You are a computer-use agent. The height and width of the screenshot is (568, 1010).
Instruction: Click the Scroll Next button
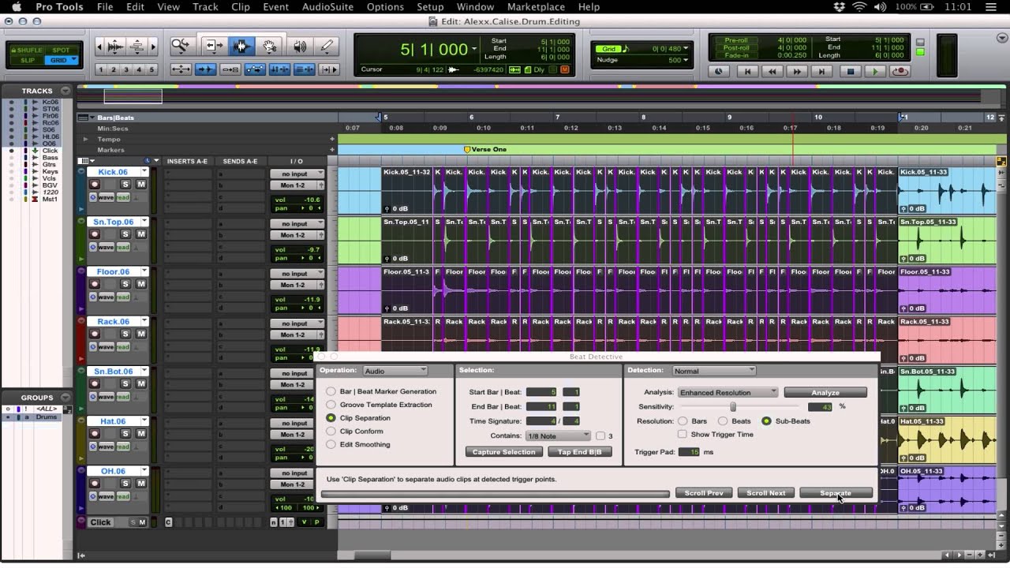[766, 493]
